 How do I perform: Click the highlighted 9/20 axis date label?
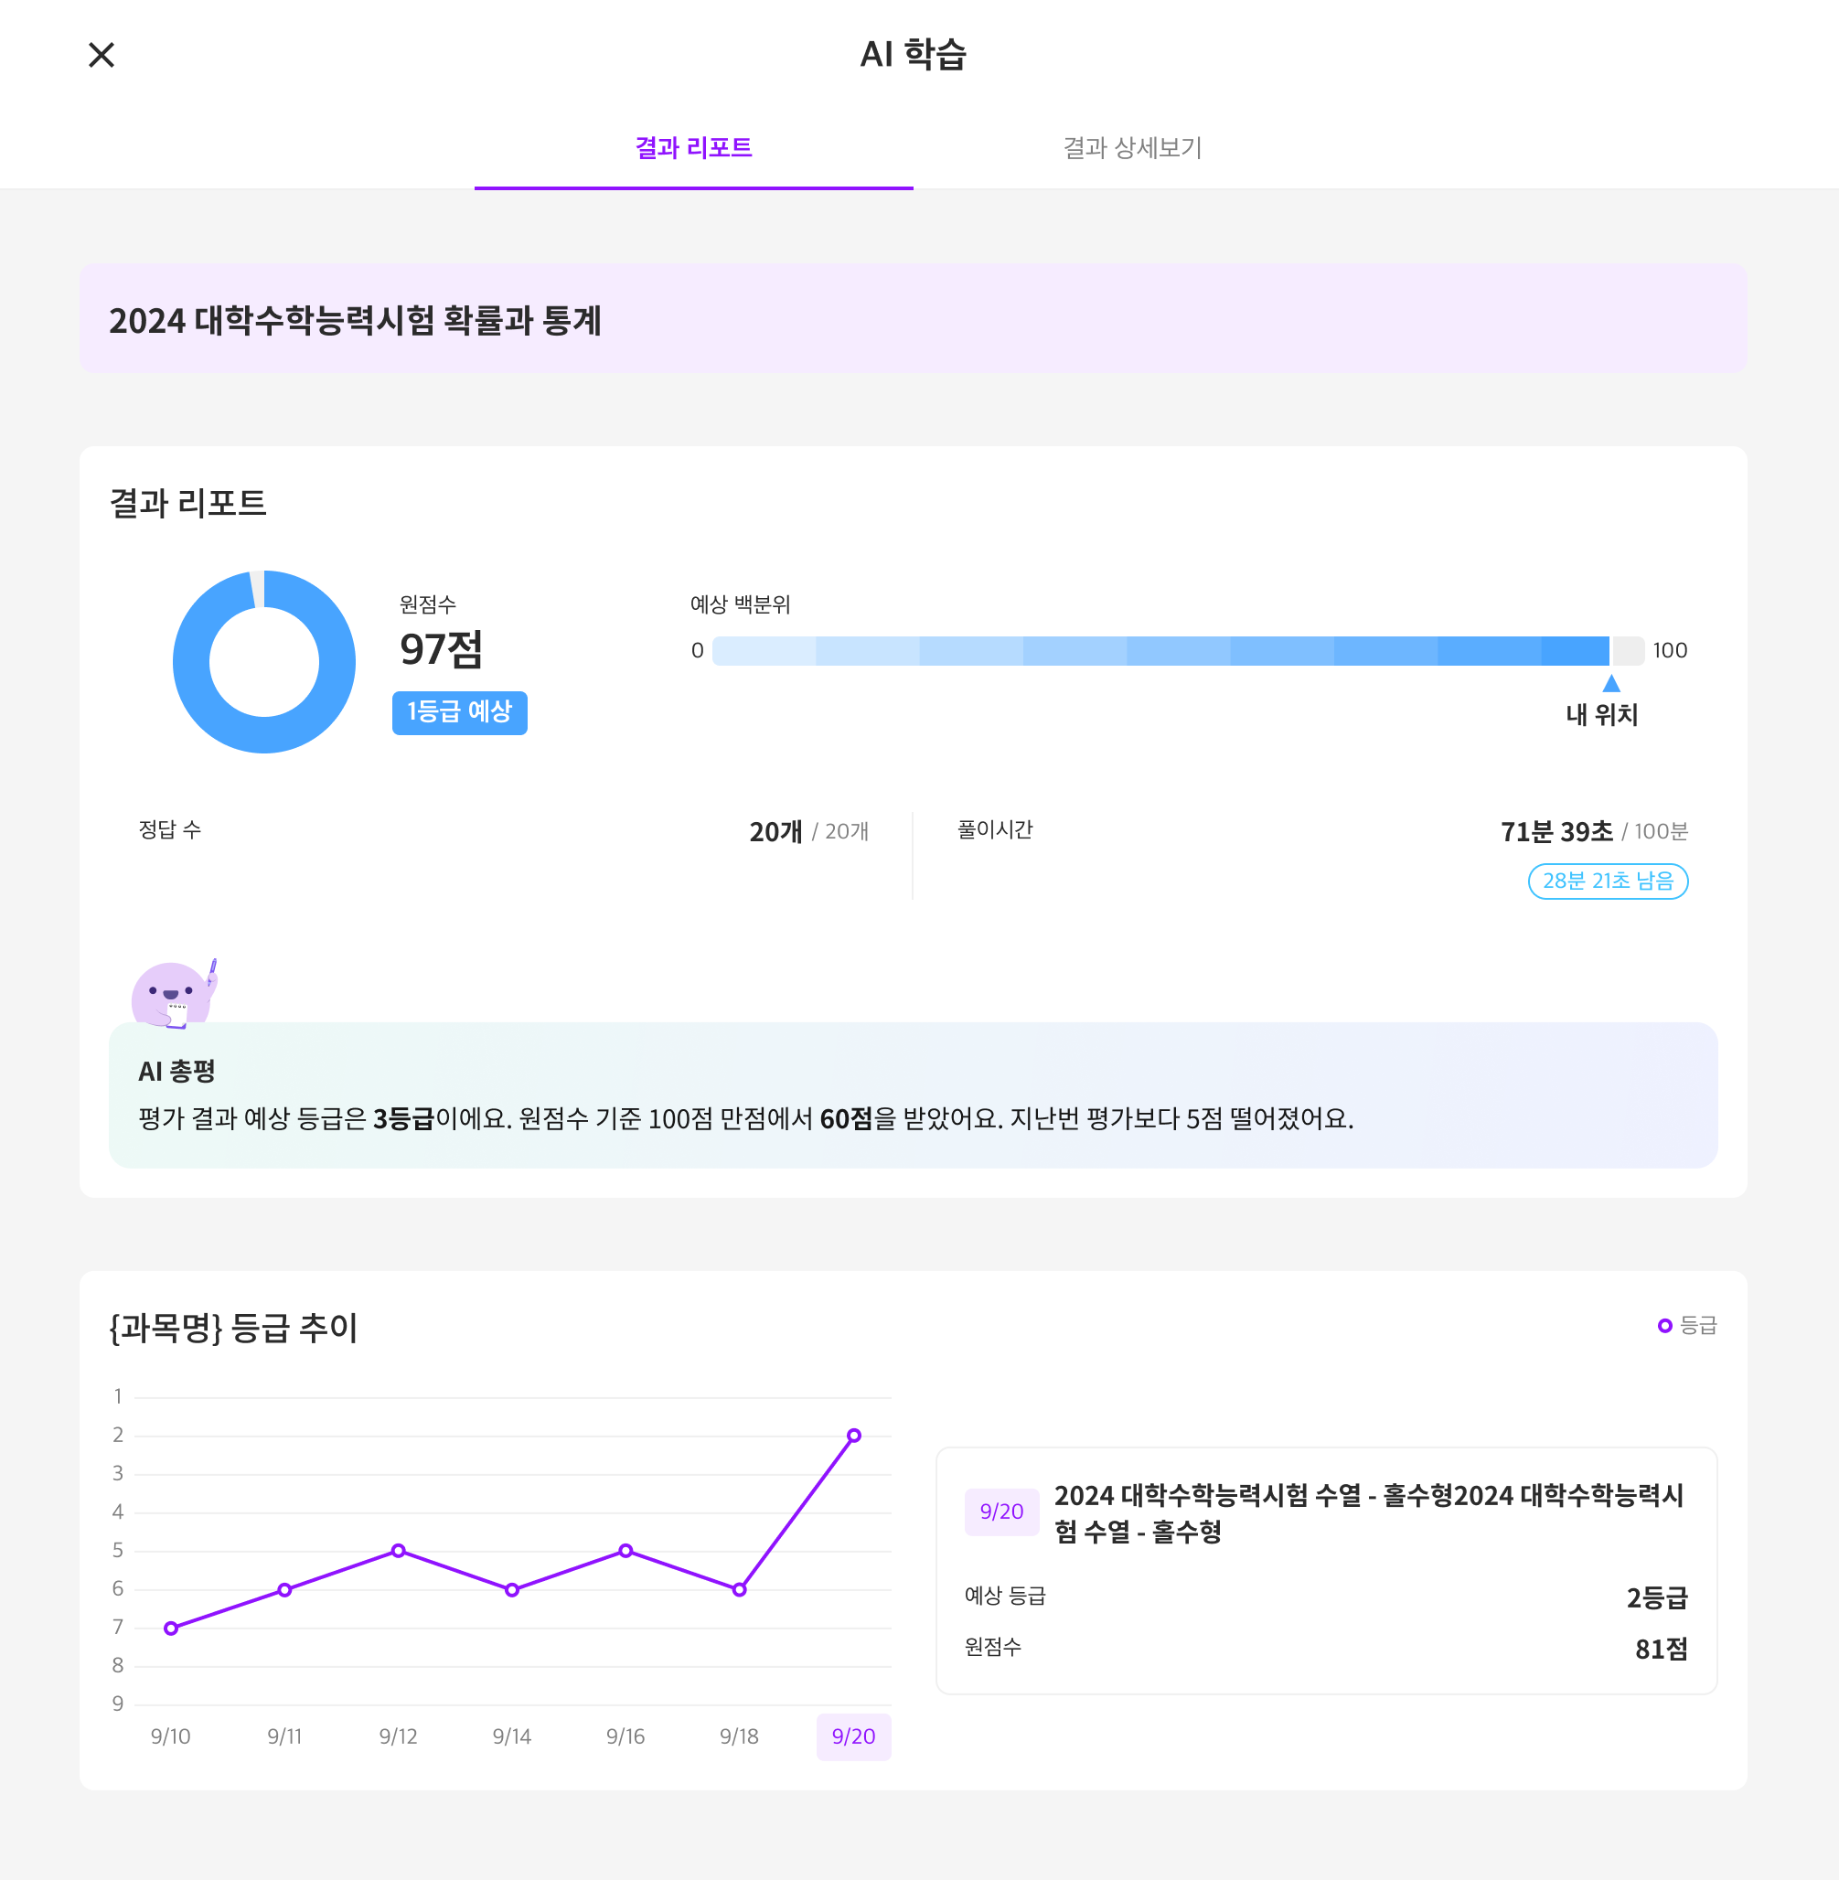[854, 1736]
